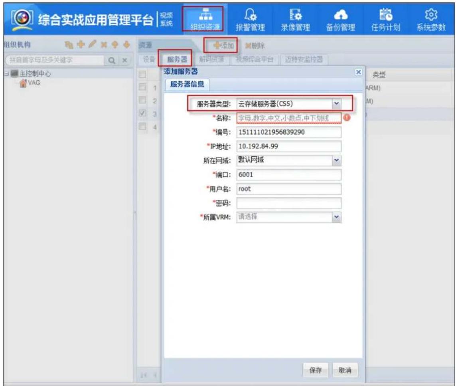
Task: Click the platform logo icon
Action: (x=22, y=19)
